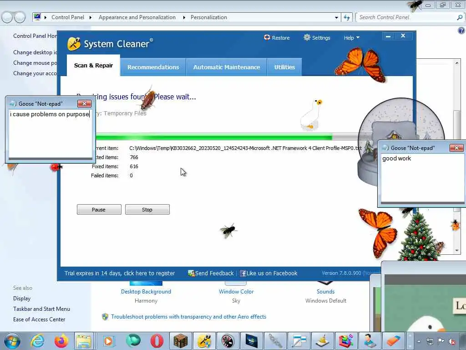
Task: Click the Restore lifebuoy icon in System Cleaner
Action: click(267, 37)
